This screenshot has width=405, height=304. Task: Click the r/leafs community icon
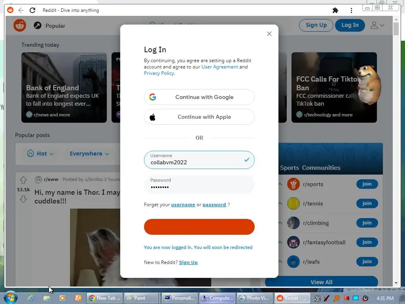pos(293,262)
